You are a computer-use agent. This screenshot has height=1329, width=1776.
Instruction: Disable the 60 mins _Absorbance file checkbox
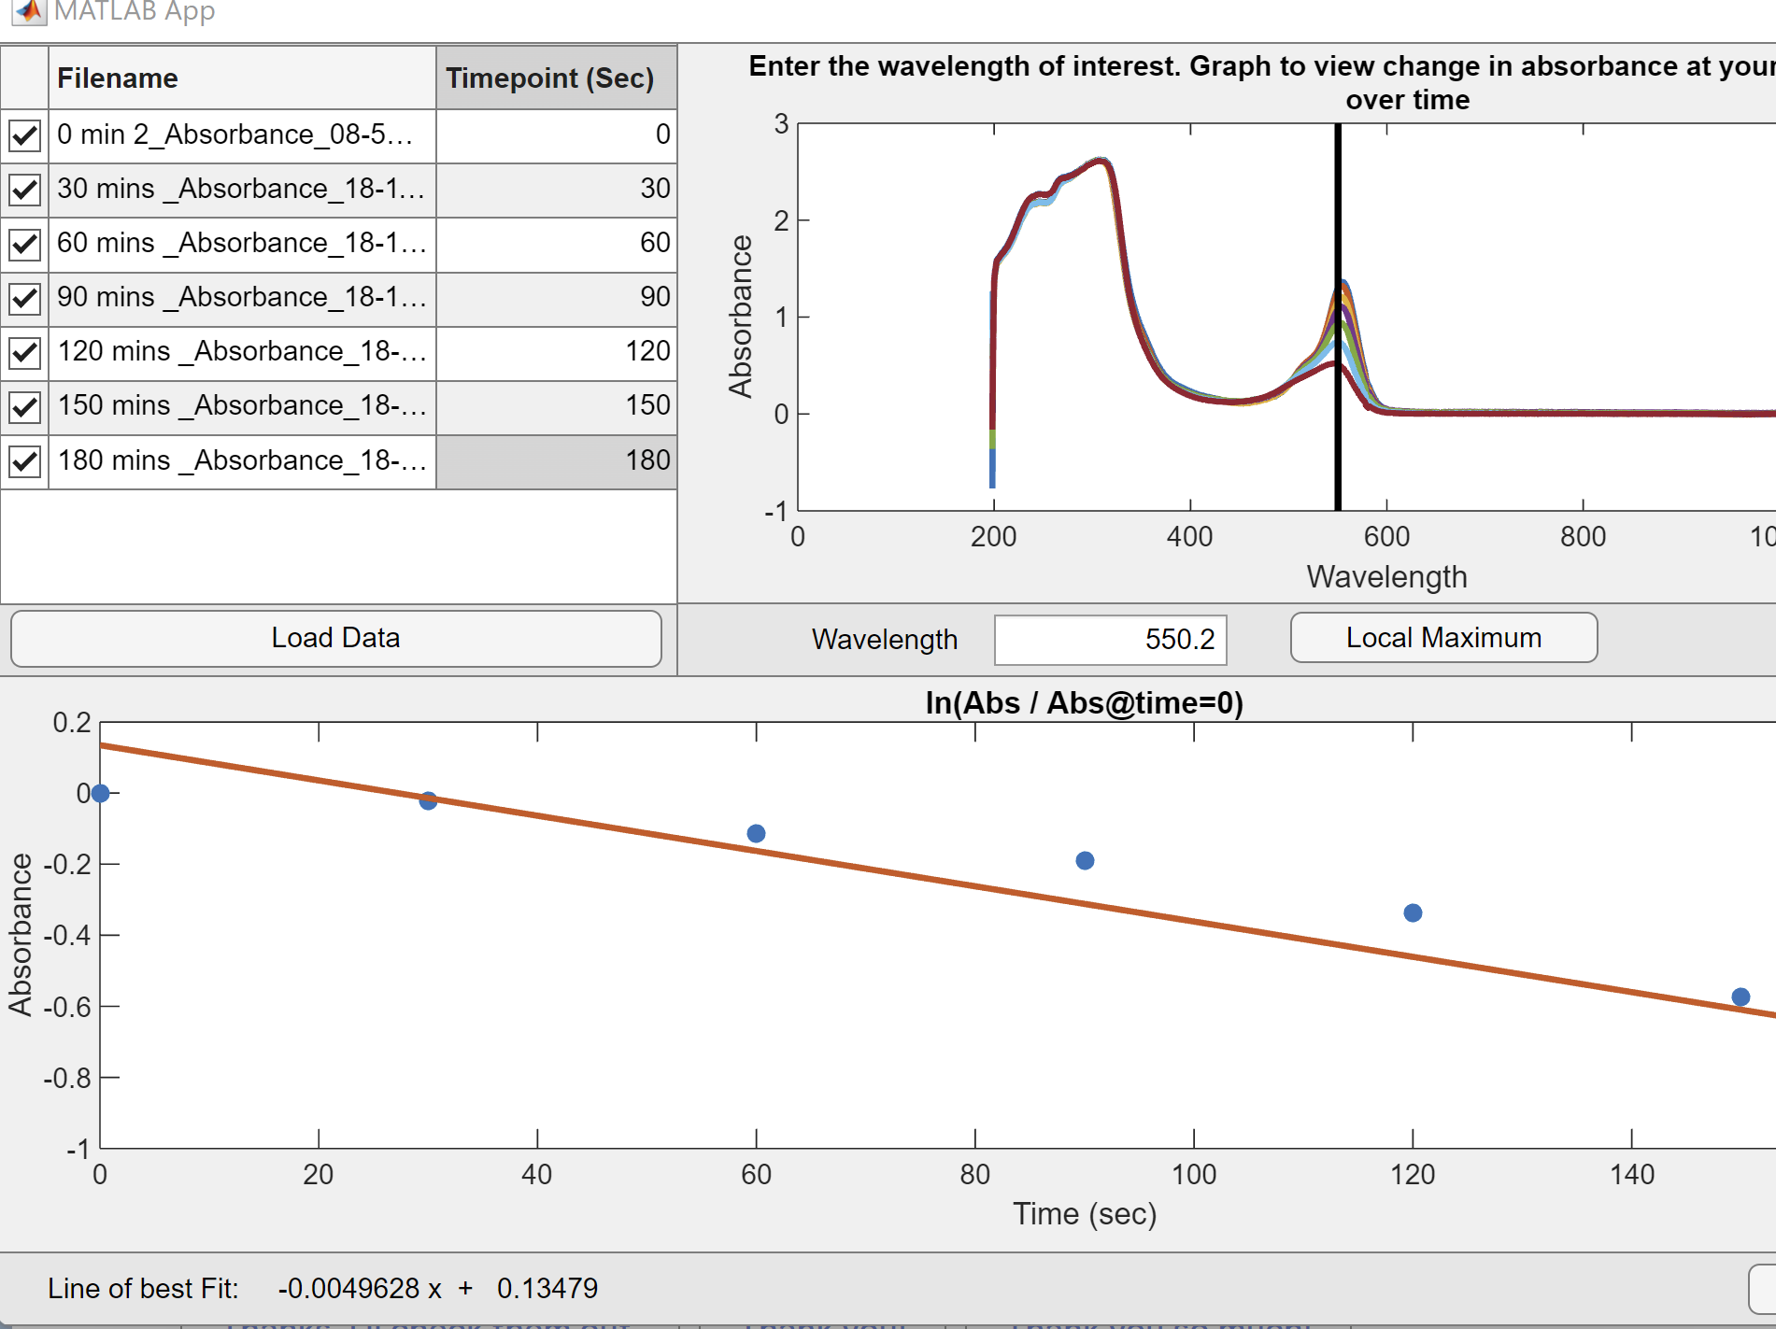(x=24, y=245)
